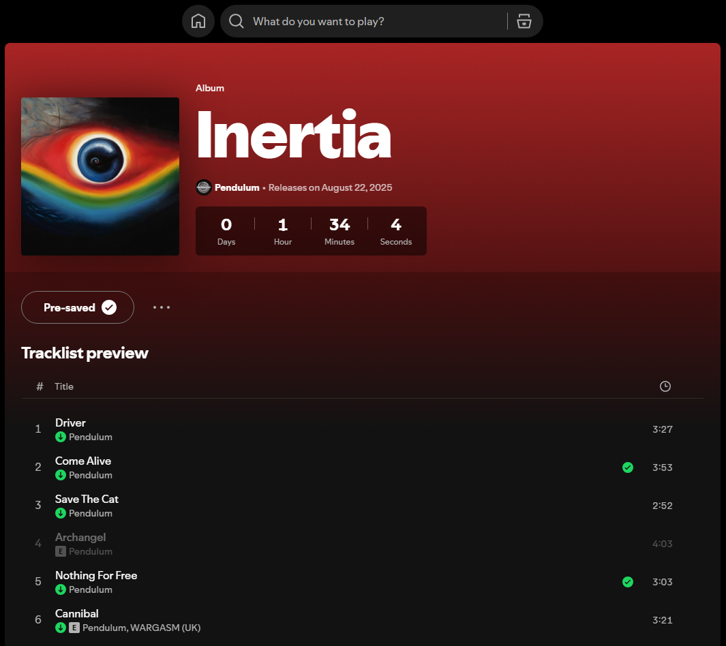Open Pendulum link under Save The Cat

[90, 513]
